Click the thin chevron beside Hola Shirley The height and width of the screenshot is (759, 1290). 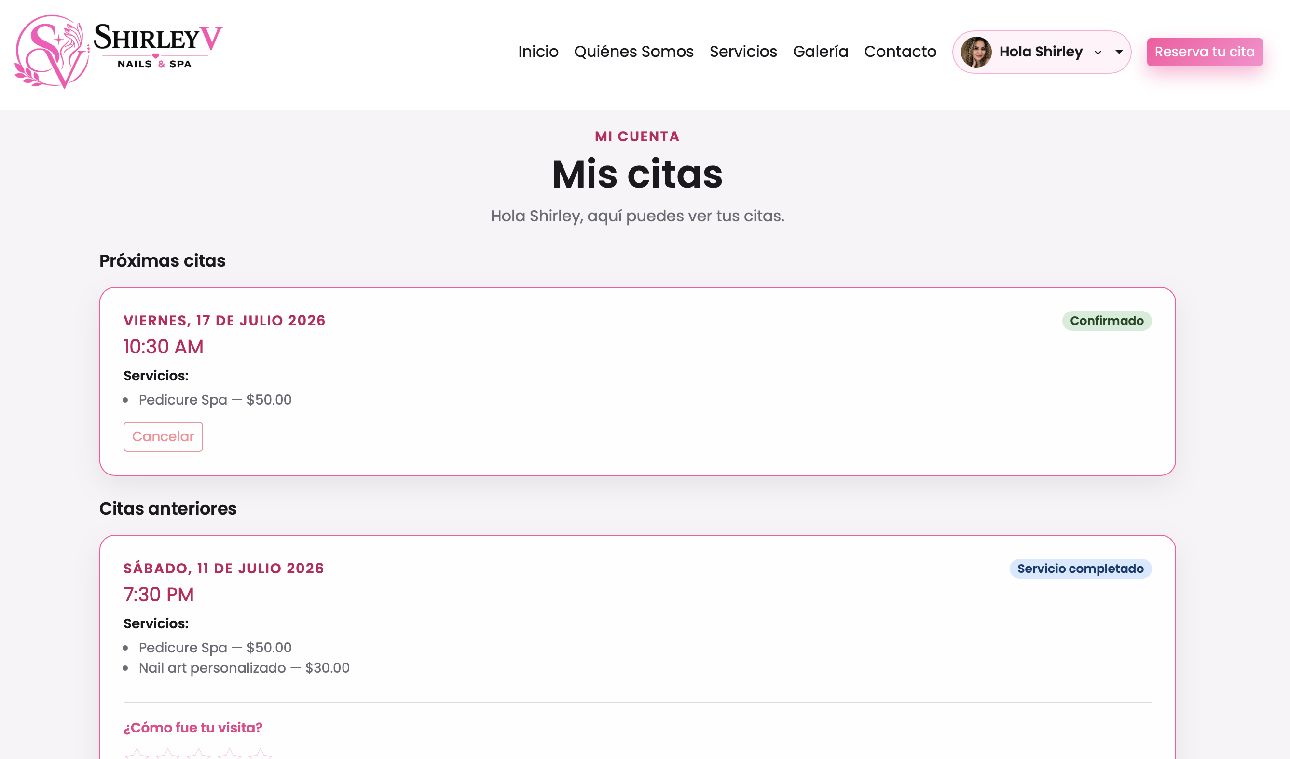(1098, 52)
